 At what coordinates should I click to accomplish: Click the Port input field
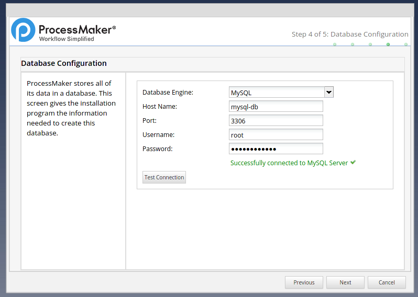click(276, 121)
